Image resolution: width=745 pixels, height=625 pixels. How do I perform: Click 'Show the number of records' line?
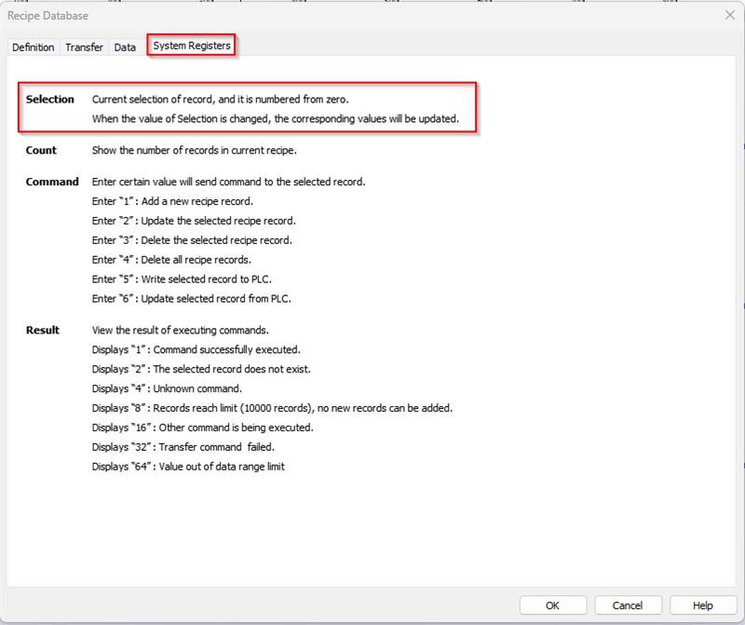pos(195,150)
